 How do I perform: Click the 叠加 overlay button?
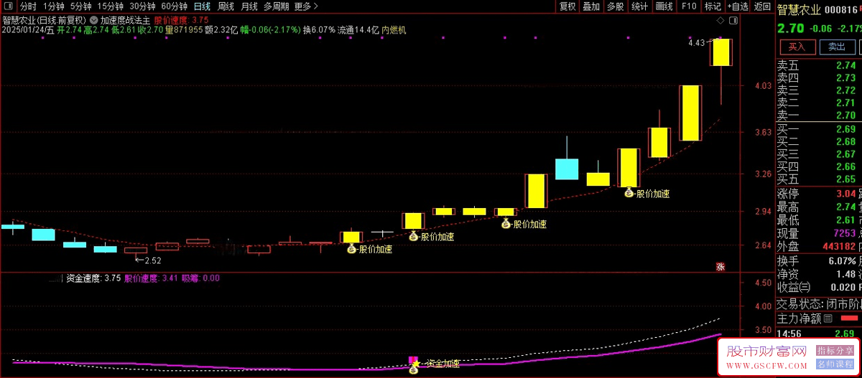[591, 6]
